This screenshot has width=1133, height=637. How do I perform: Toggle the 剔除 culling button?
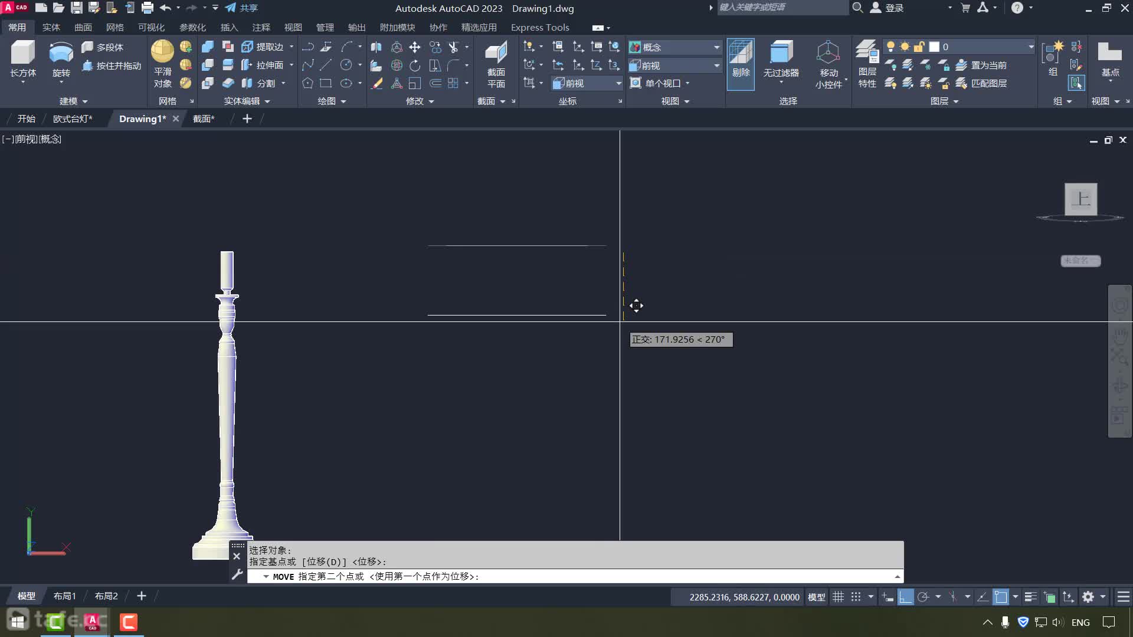tap(741, 64)
